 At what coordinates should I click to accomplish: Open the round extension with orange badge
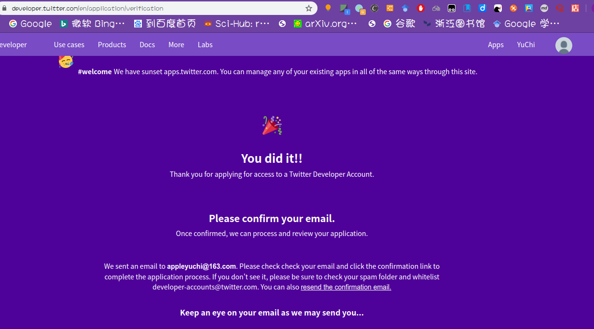click(360, 9)
